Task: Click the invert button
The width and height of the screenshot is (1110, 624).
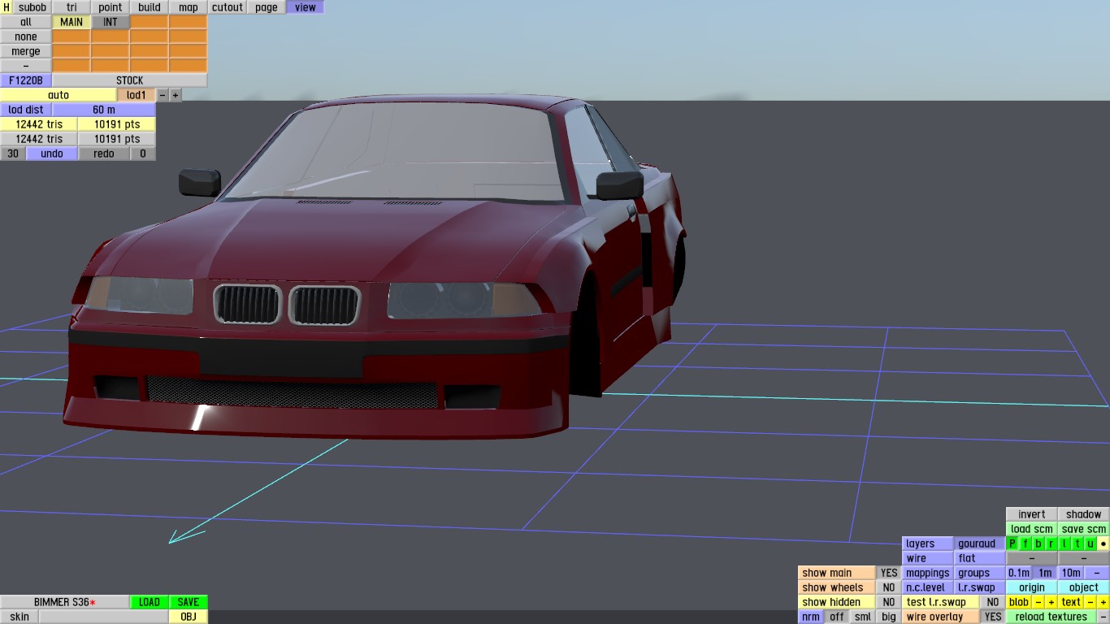Action: pyautogui.click(x=1032, y=514)
